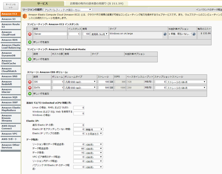Open Amazon SWF service
The height and width of the screenshot is (174, 222).
pos(11,103)
